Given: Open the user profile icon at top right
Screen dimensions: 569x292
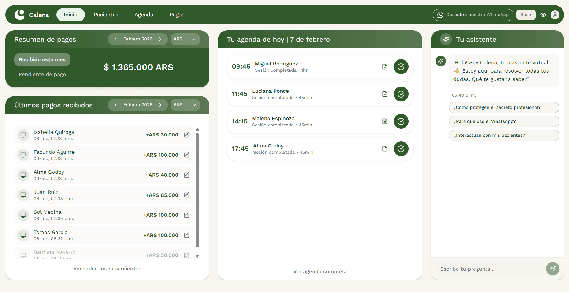Looking at the screenshot, I should (555, 15).
